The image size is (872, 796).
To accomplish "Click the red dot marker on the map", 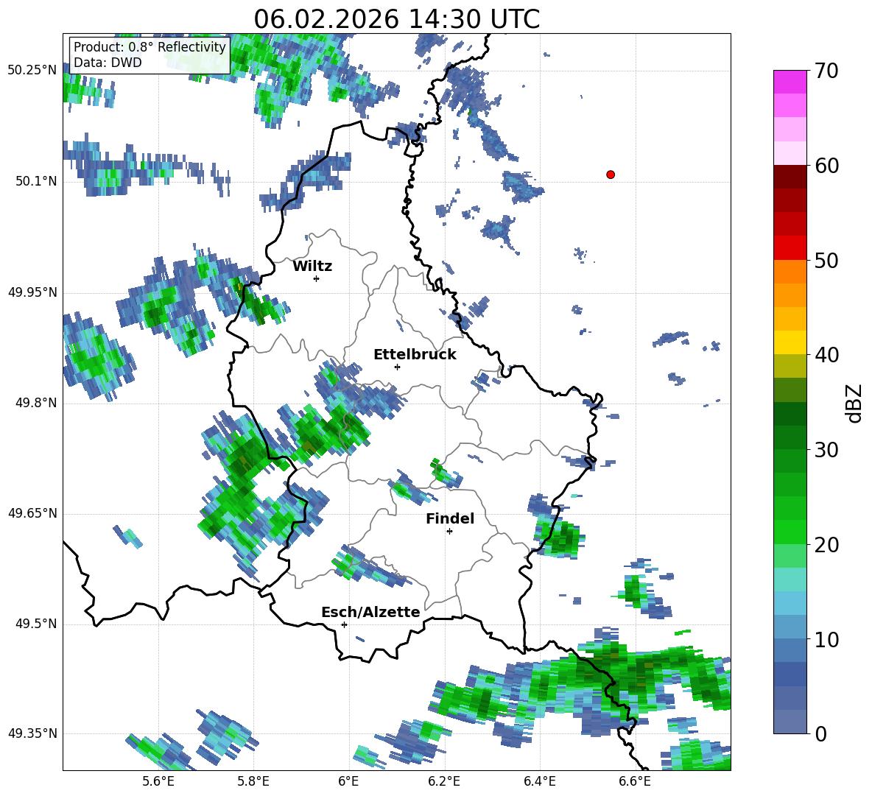I will (x=611, y=175).
